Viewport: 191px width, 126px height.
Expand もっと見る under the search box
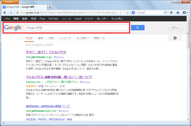[x=83, y=38]
